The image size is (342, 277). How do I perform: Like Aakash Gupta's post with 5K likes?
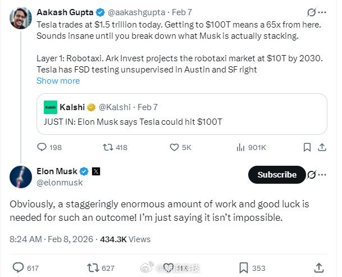[x=174, y=147]
